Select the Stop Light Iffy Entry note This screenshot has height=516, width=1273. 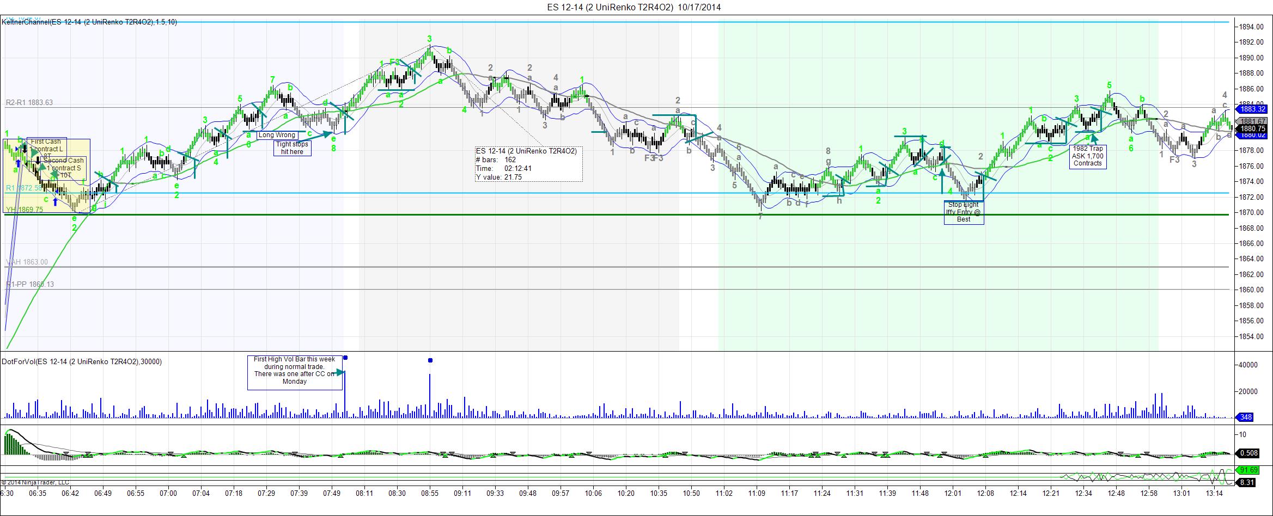pyautogui.click(x=964, y=212)
